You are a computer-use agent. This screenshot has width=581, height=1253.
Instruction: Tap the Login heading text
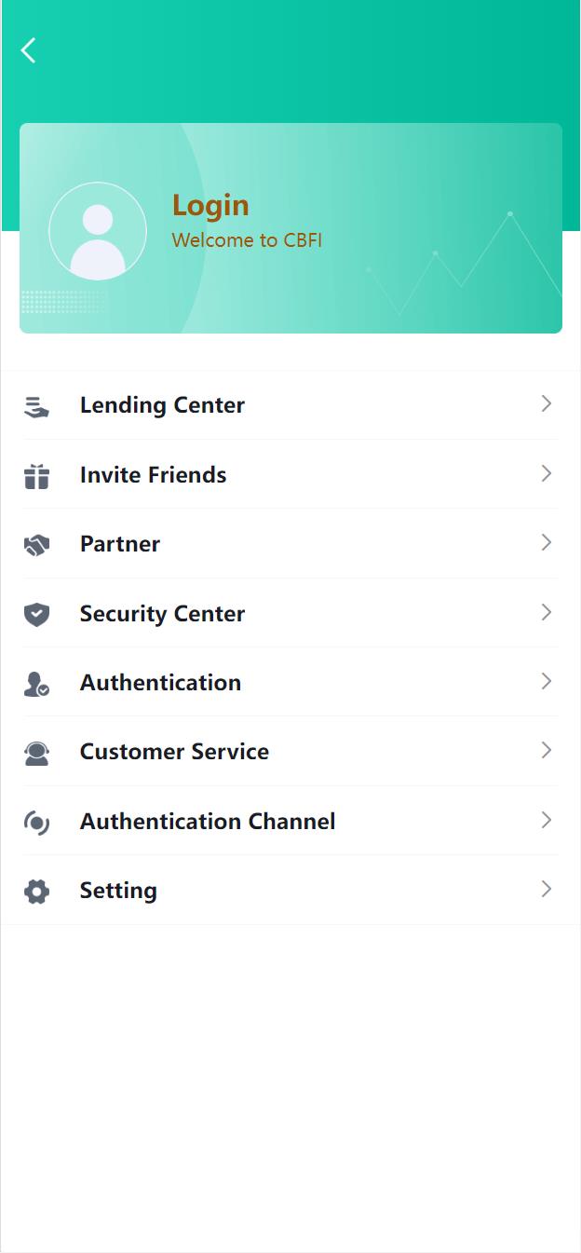(210, 206)
